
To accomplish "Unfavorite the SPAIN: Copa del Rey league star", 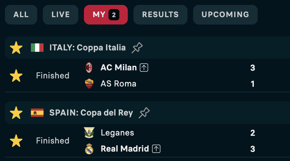I will [x=16, y=113].
